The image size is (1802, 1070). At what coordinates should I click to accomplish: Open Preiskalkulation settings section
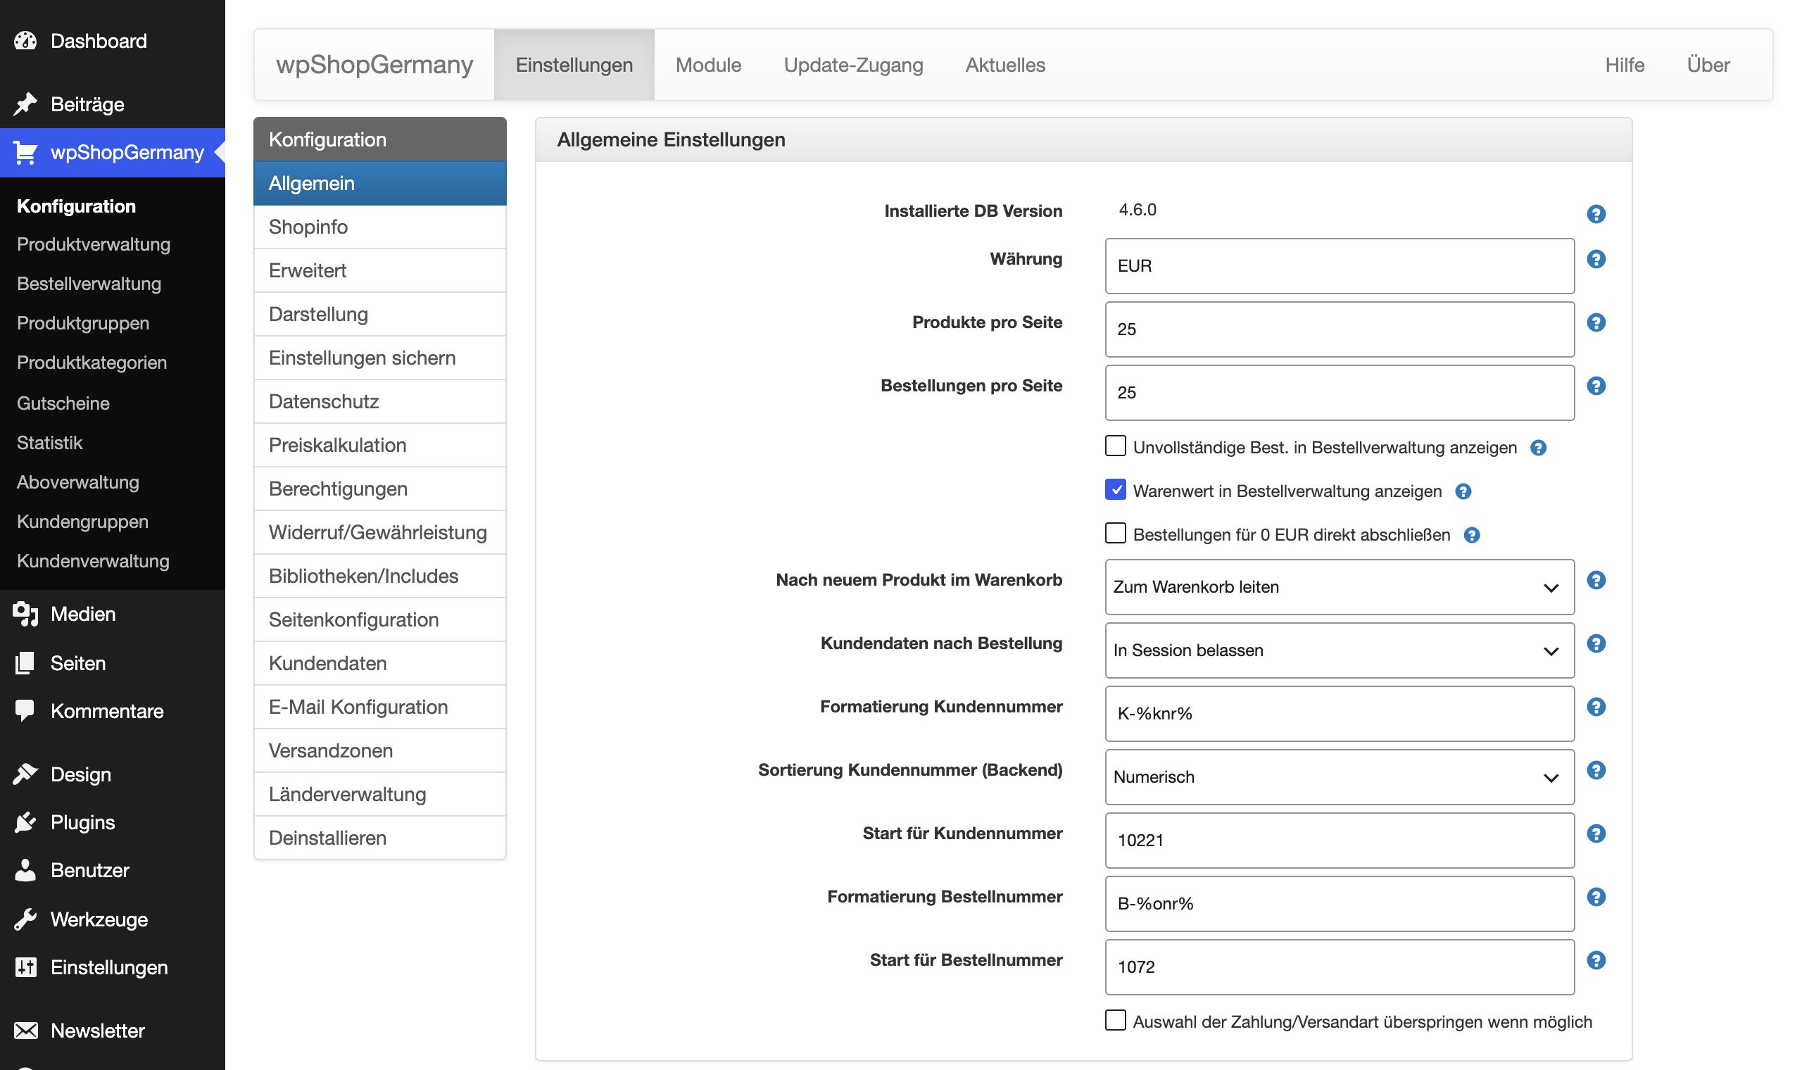point(380,446)
